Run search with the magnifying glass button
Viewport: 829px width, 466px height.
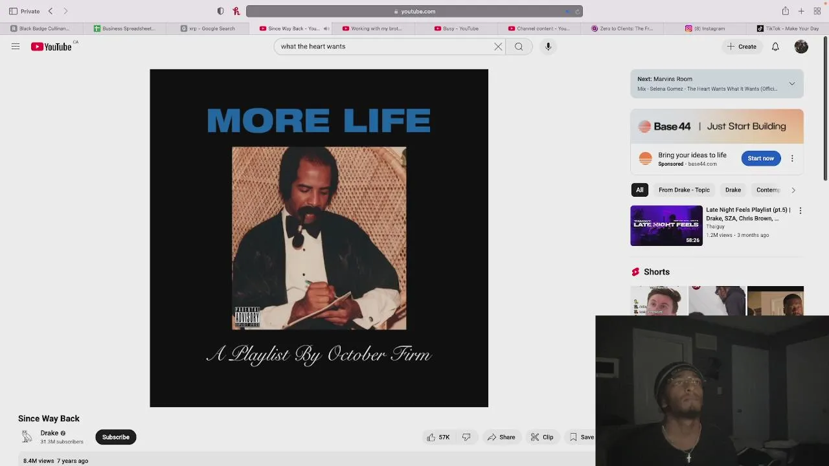tap(519, 47)
